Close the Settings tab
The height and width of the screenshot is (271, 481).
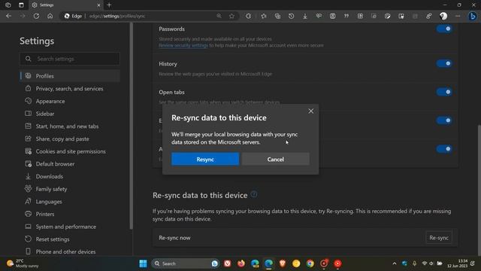(98, 5)
